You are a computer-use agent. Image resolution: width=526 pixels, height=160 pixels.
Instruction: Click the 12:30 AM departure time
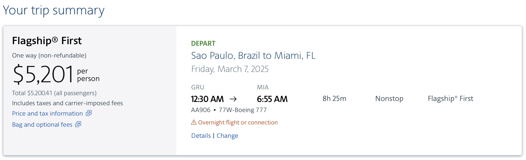click(207, 99)
